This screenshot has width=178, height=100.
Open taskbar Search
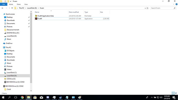pos(10,97)
